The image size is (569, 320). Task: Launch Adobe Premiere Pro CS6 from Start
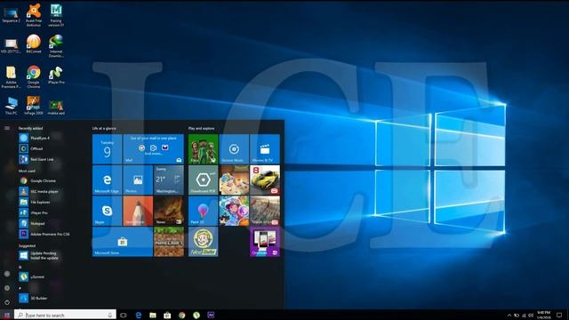[x=44, y=234]
